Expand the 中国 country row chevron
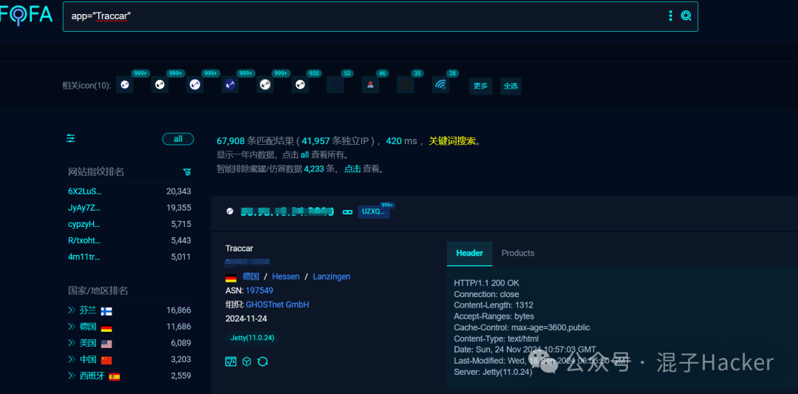The height and width of the screenshot is (394, 798). 71,359
